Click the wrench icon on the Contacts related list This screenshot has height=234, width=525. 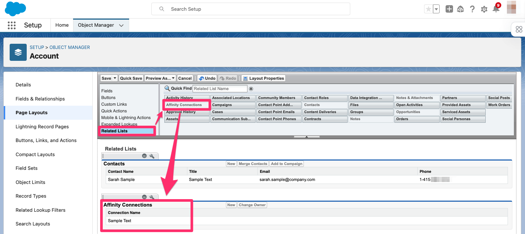152,156
